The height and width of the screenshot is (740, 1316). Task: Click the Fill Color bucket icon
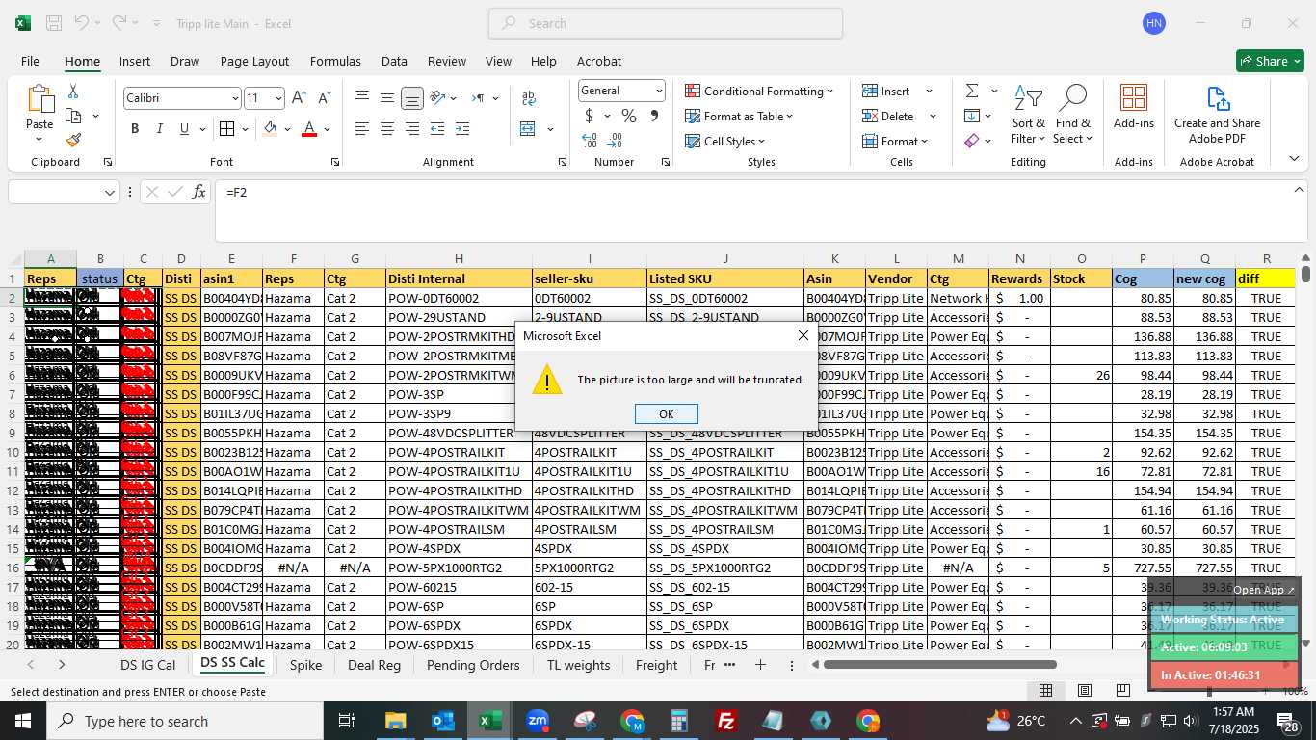point(270,128)
